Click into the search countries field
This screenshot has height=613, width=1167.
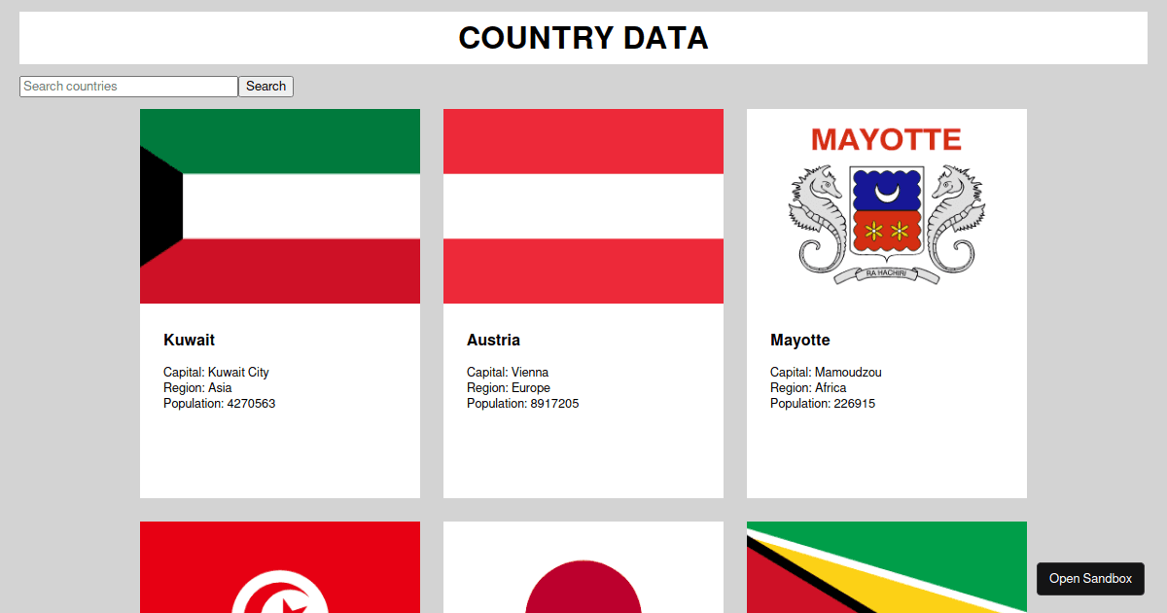point(127,86)
